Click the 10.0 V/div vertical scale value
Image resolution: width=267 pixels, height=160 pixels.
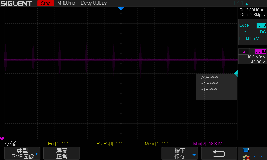click(x=256, y=57)
